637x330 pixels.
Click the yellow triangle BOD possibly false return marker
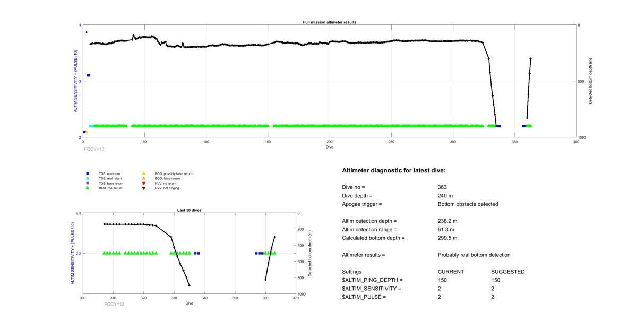pyautogui.click(x=143, y=173)
